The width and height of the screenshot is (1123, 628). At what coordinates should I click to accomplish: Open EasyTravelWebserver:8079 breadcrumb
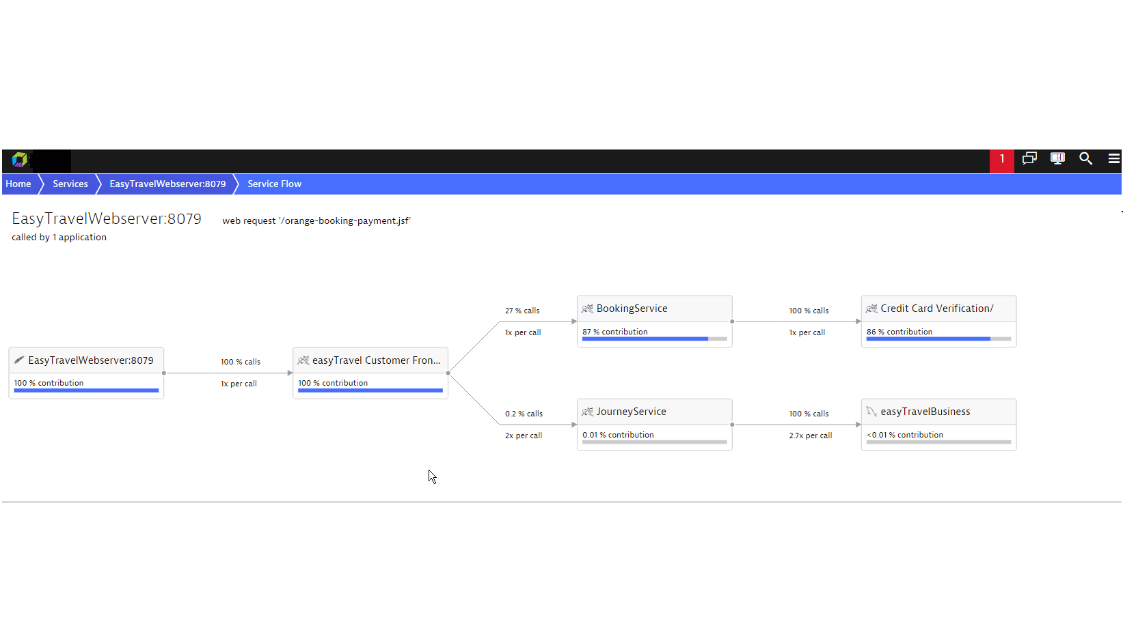(x=167, y=184)
